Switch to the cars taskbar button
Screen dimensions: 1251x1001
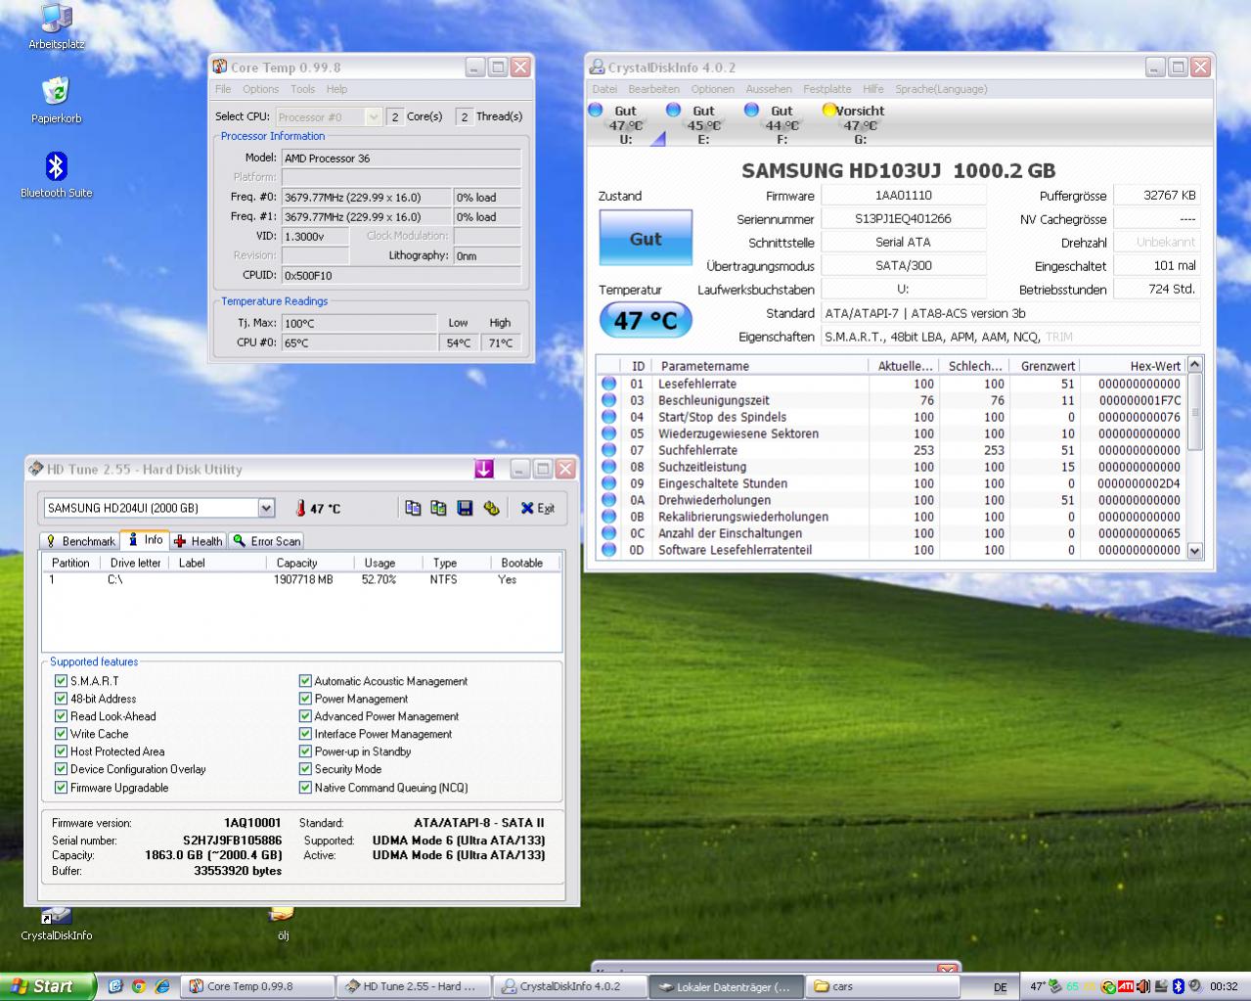click(x=881, y=986)
